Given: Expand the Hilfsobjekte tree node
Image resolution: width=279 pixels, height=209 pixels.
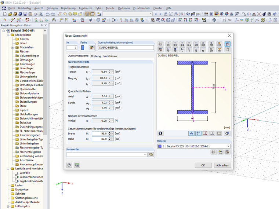Looking at the screenshot, I should click(8, 206).
